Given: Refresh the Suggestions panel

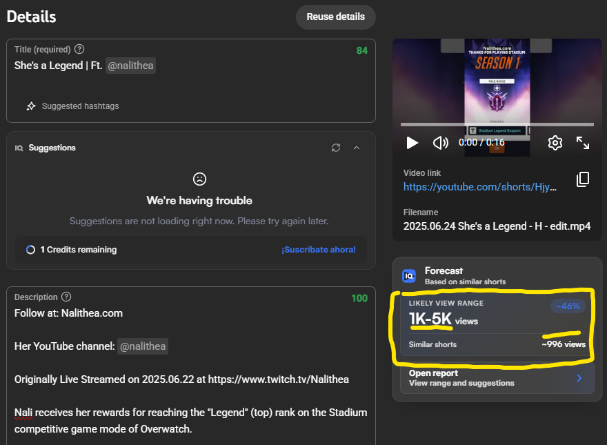Looking at the screenshot, I should (336, 148).
